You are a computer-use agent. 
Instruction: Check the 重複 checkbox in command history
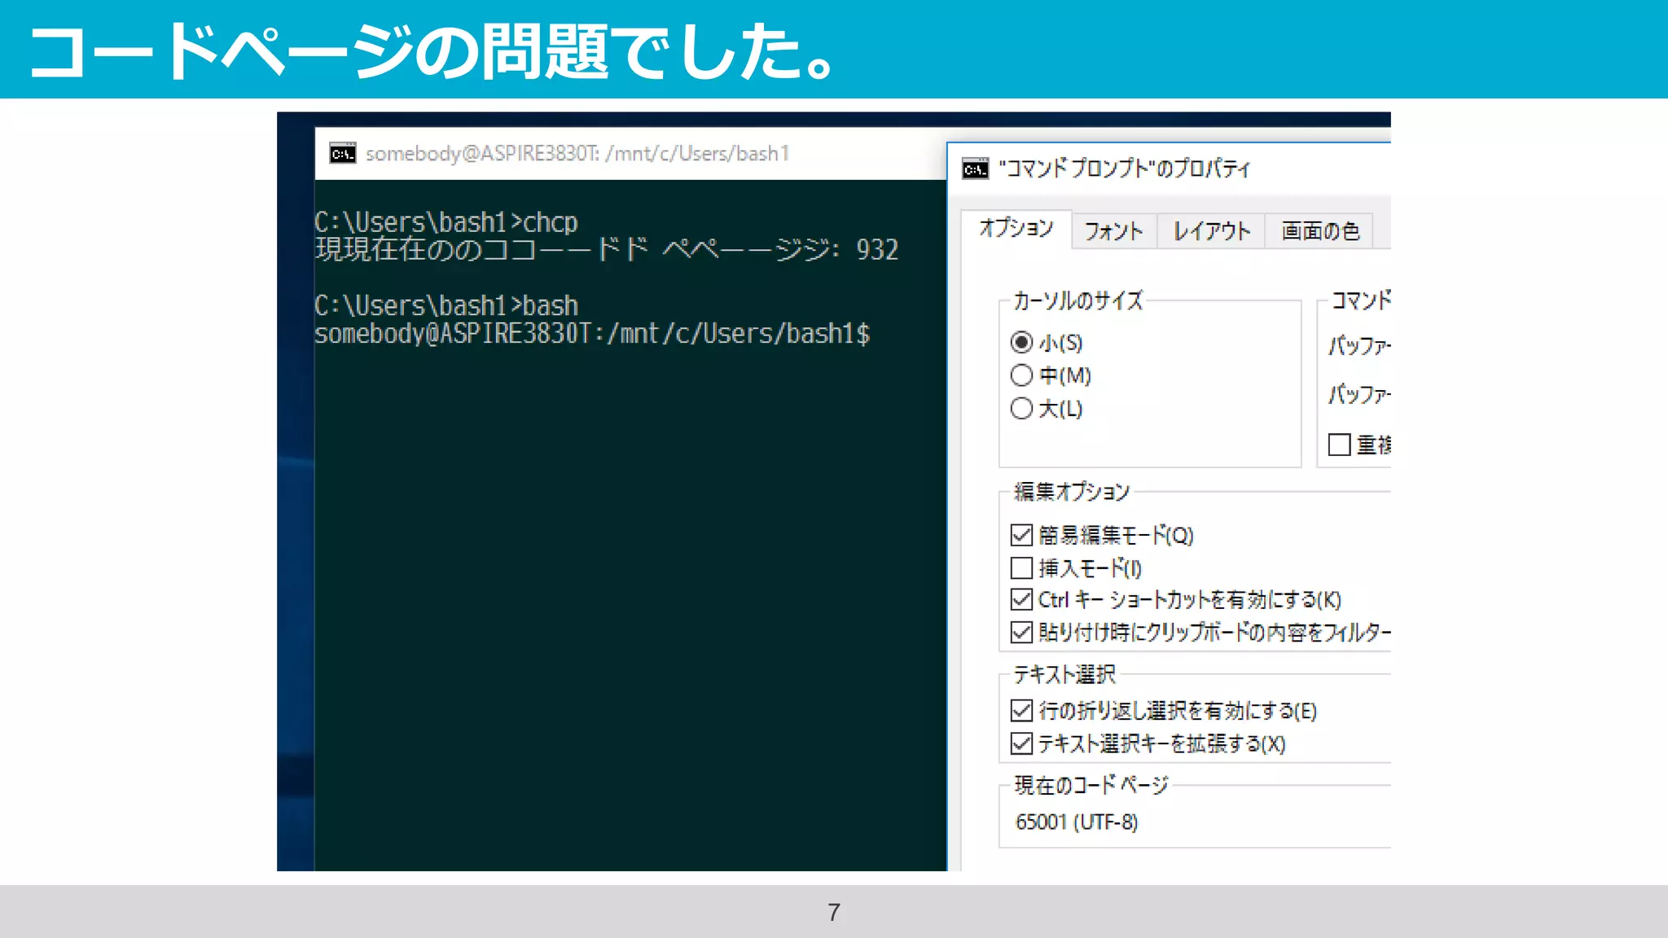pyautogui.click(x=1340, y=445)
